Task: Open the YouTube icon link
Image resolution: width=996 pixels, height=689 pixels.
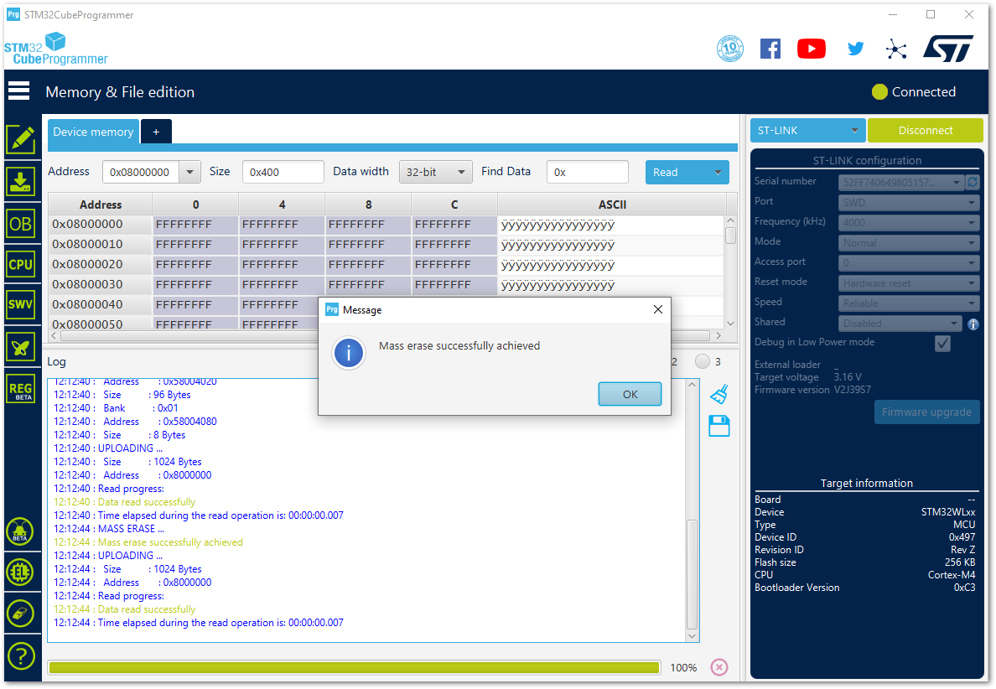Action: point(812,49)
